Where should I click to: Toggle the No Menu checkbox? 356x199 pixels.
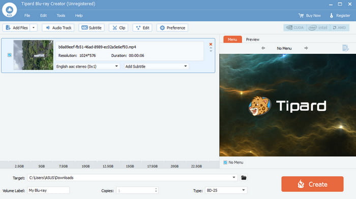[x=225, y=162]
